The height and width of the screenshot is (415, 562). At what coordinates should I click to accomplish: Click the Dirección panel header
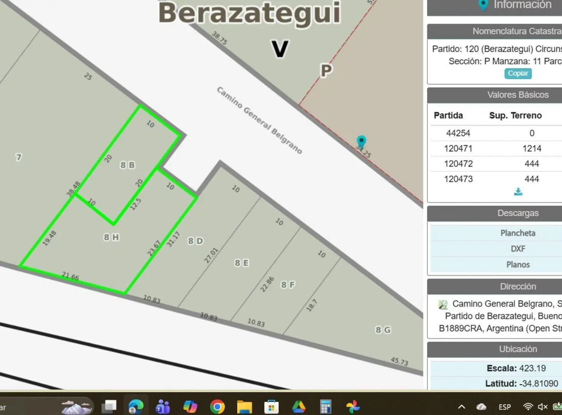[495, 287]
